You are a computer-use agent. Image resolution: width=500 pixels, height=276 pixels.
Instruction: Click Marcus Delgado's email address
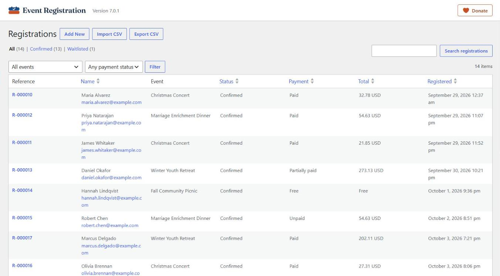pyautogui.click(x=111, y=249)
